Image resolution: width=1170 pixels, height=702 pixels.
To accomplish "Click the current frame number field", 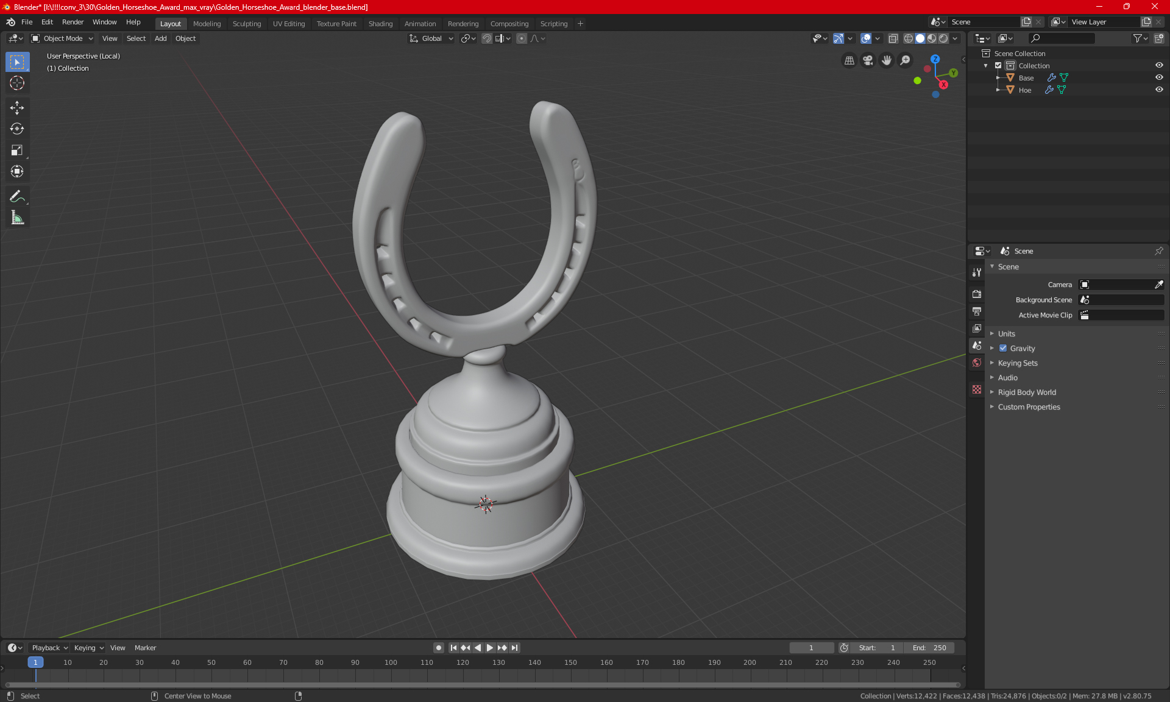I will 811,648.
